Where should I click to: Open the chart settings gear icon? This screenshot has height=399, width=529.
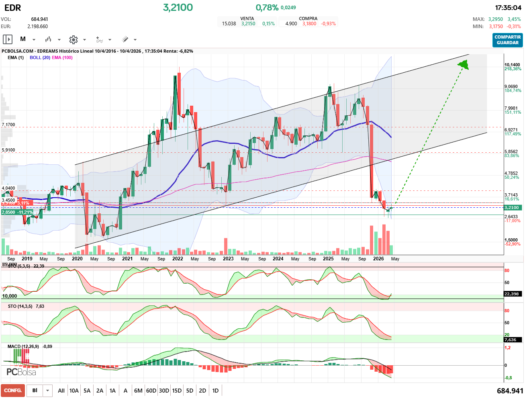tap(73, 39)
